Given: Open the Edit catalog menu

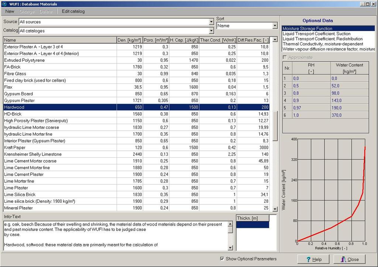Looking at the screenshot, I should pos(73,11).
